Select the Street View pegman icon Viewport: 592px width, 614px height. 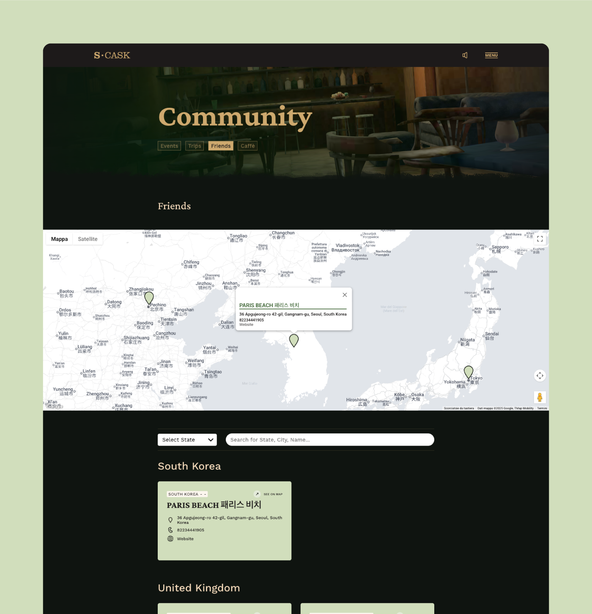pos(540,397)
